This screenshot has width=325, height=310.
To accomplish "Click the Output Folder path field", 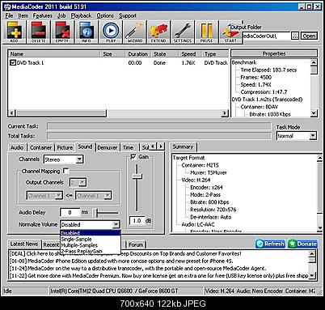I will click(x=266, y=36).
